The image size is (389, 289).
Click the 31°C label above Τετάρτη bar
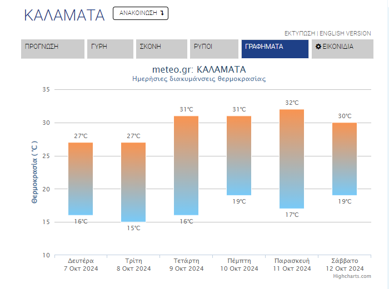coord(186,109)
